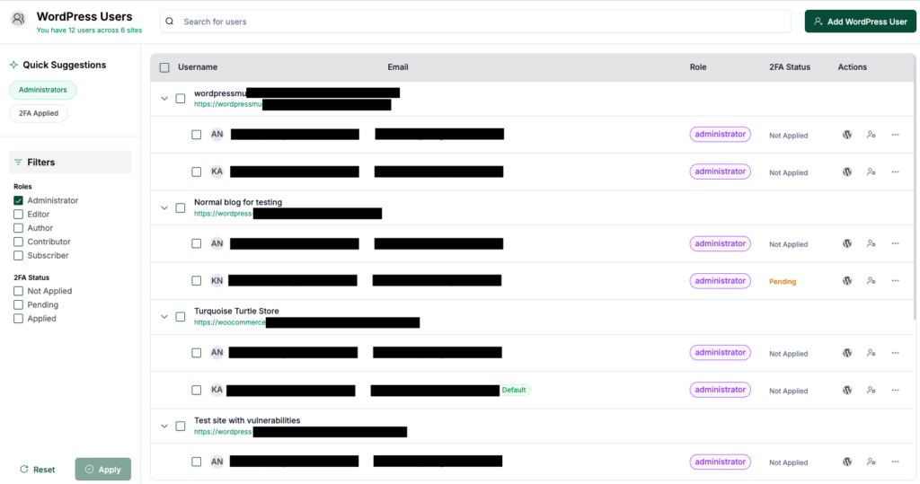
Task: Open more actions for AN in Turquoise Turtle Store
Action: pyautogui.click(x=896, y=353)
